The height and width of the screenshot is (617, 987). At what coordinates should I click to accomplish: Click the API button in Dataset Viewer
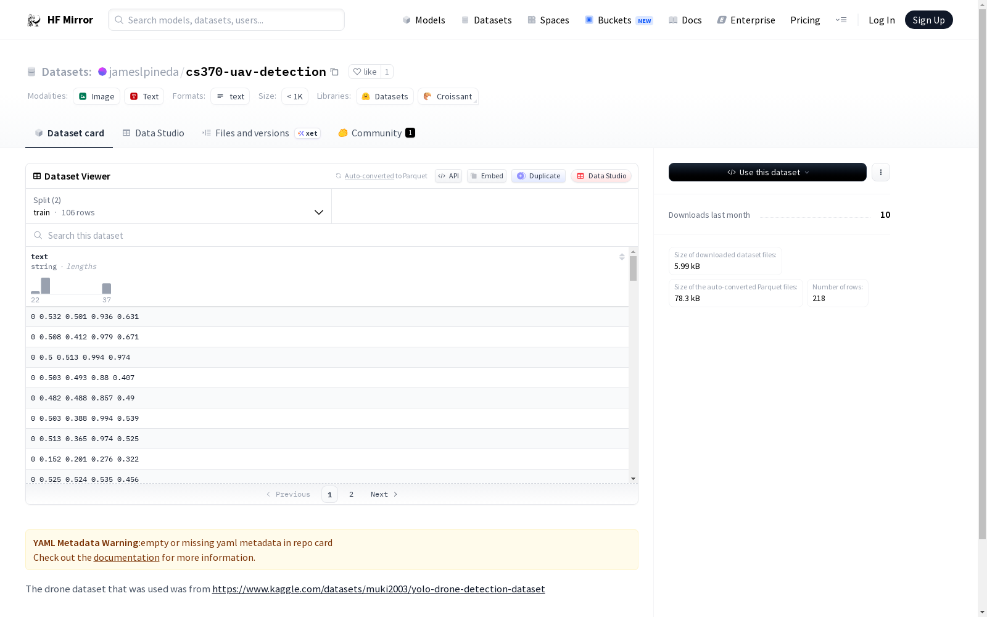point(448,176)
